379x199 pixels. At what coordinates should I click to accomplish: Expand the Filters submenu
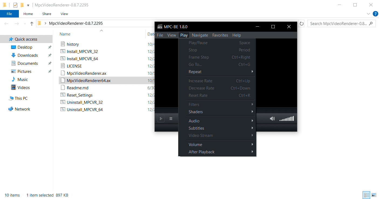click(217, 105)
